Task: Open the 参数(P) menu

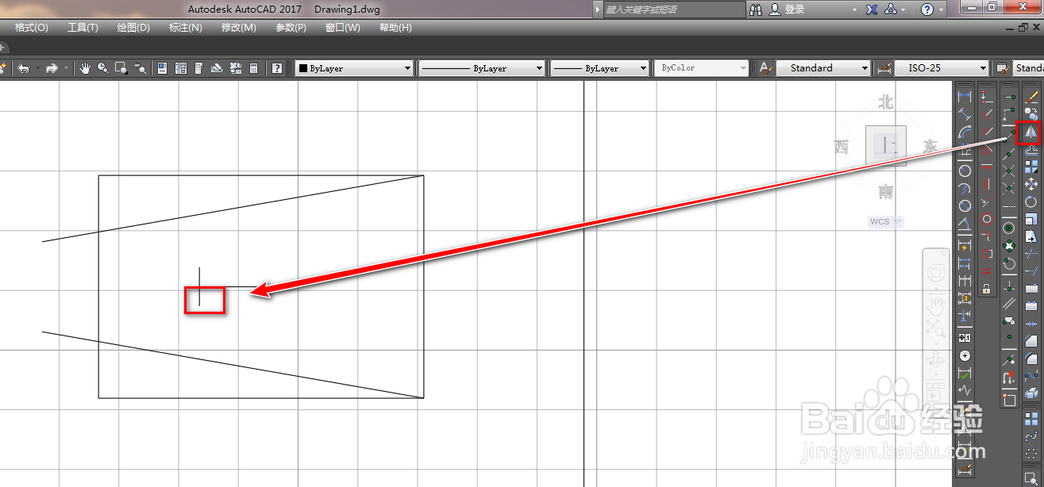Action: tap(291, 28)
